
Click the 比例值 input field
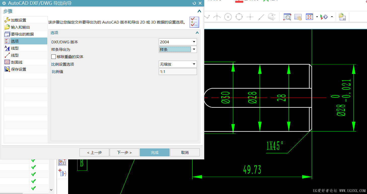[x=178, y=72]
